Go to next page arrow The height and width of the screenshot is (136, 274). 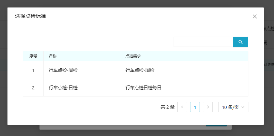pyautogui.click(x=208, y=107)
